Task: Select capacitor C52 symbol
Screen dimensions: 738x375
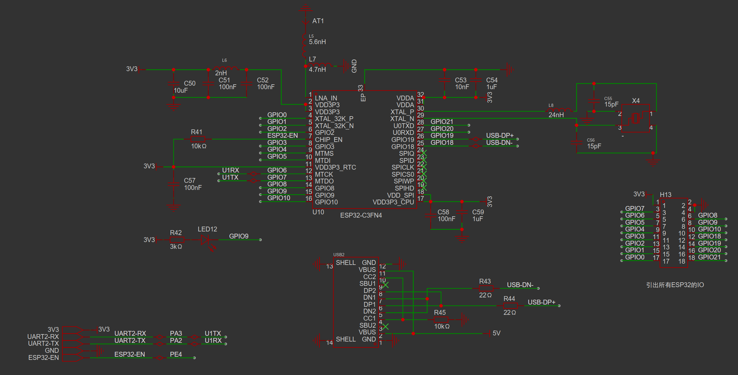Action: [247, 83]
